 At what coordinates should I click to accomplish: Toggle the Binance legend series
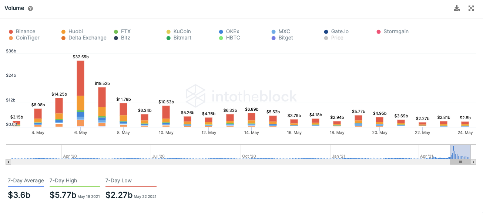pyautogui.click(x=22, y=31)
